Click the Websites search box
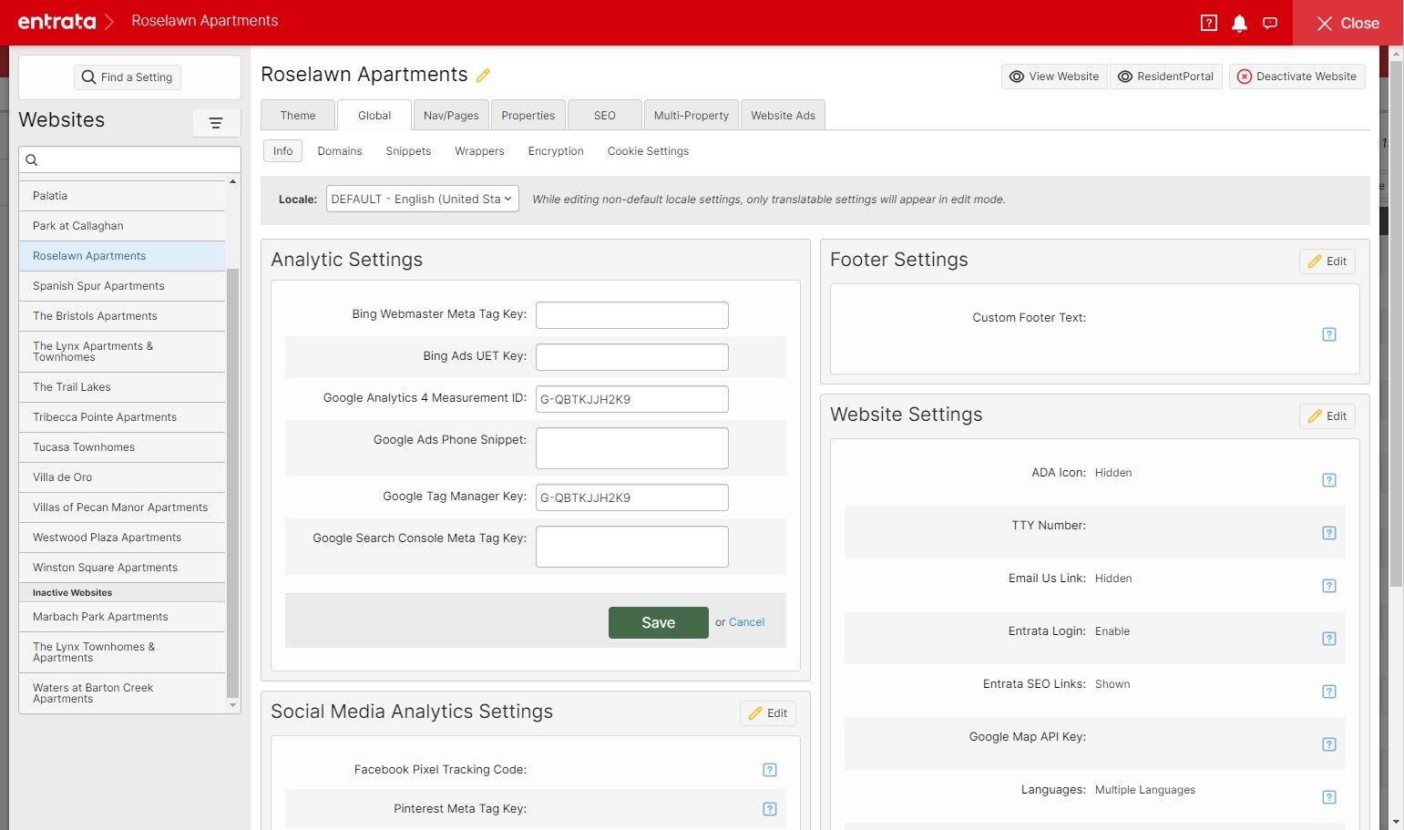 point(129,159)
